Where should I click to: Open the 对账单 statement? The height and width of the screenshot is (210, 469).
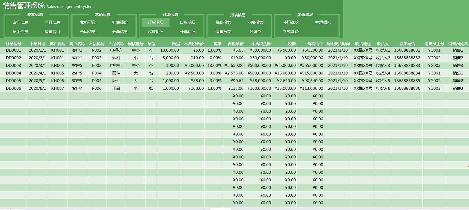pos(255,32)
